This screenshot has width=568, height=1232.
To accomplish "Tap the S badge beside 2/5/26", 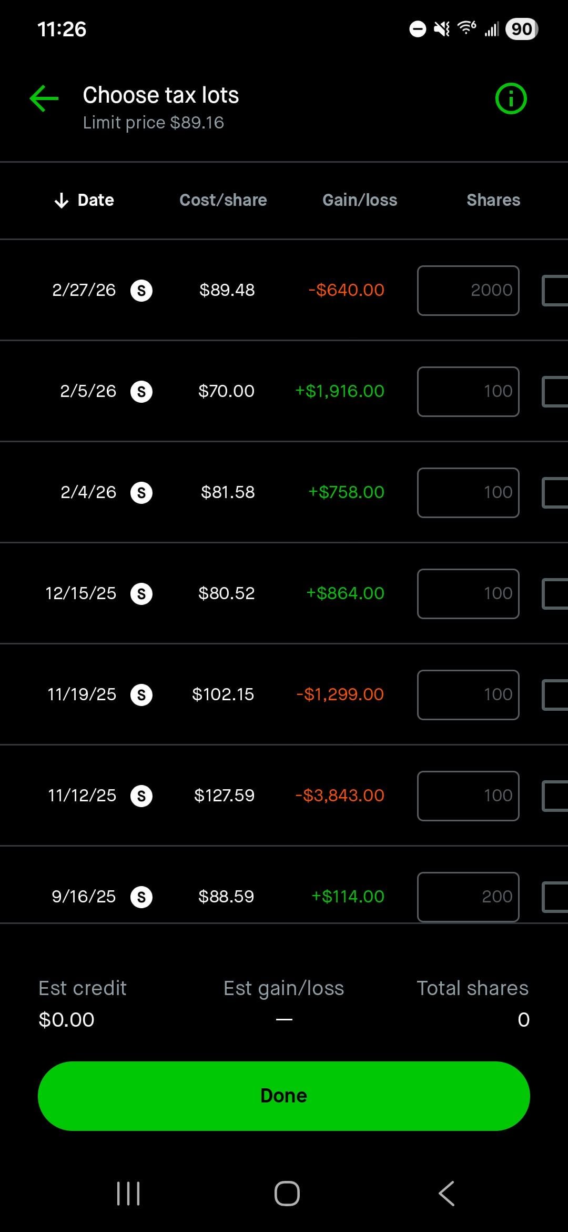I will coord(141,392).
